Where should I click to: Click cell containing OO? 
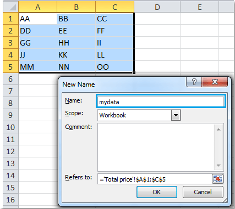pyautogui.click(x=115, y=67)
